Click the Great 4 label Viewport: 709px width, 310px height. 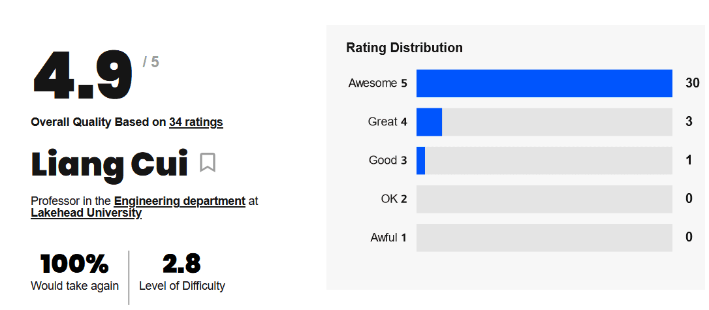[x=388, y=121]
